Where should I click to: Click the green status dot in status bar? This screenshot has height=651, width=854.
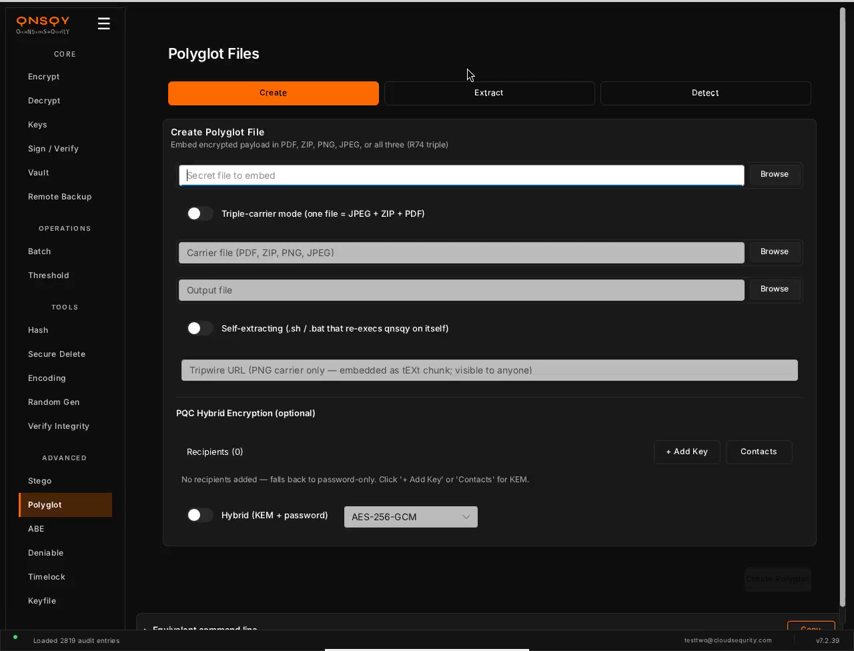pos(15,637)
